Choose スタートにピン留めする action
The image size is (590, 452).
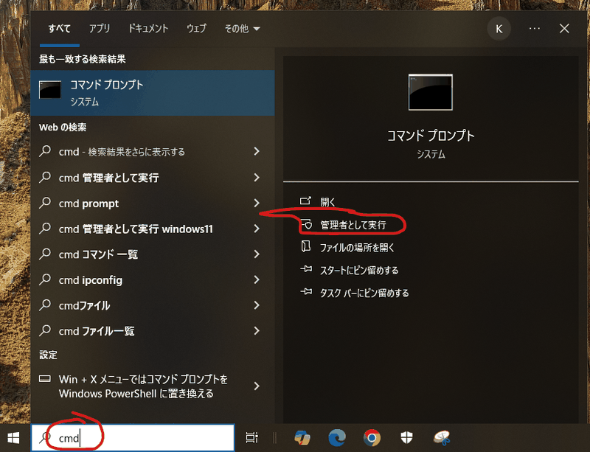point(359,270)
